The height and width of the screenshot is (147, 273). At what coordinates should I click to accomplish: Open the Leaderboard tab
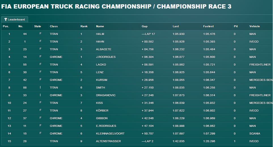coord(15,20)
